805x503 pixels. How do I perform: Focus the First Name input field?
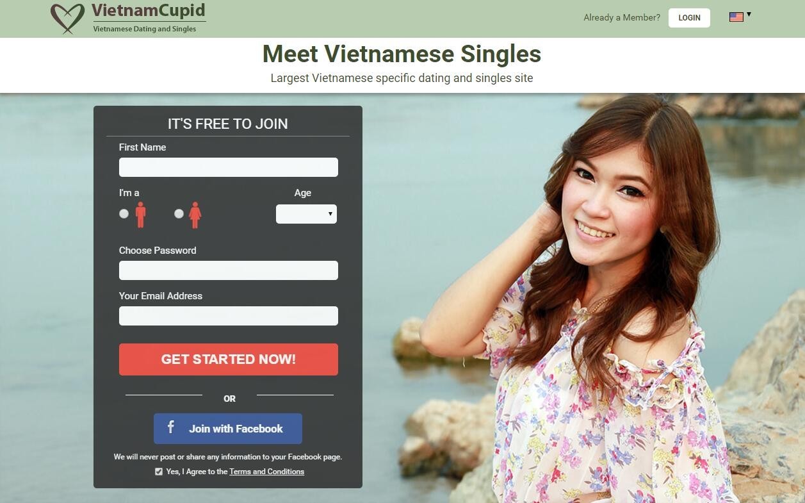point(229,167)
